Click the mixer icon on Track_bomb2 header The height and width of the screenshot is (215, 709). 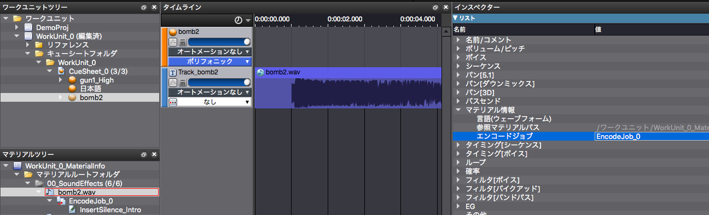tap(183, 82)
